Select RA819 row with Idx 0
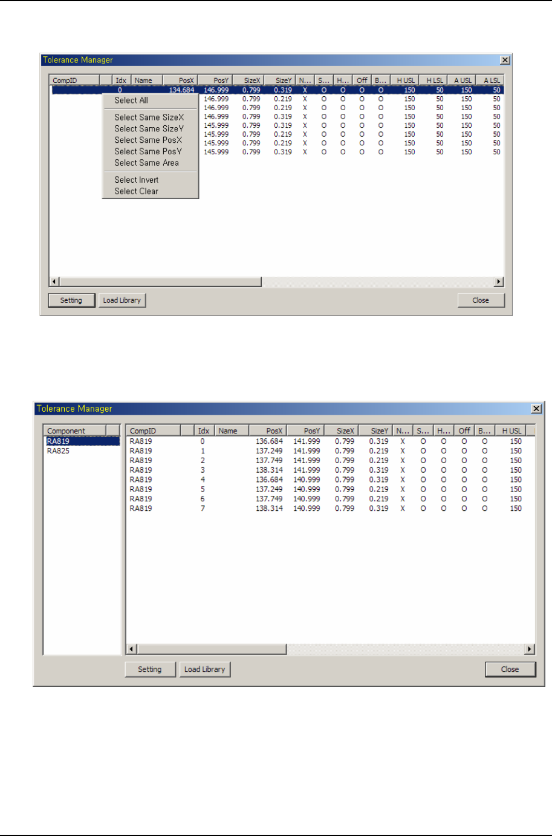Screen dimensions: 552x836 pos(330,441)
